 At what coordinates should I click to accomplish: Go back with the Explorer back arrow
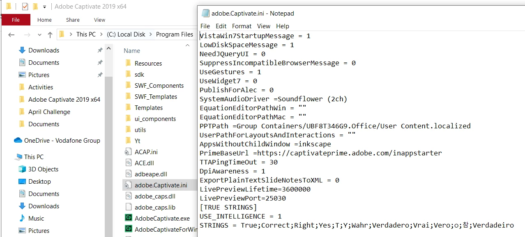[x=12, y=35]
